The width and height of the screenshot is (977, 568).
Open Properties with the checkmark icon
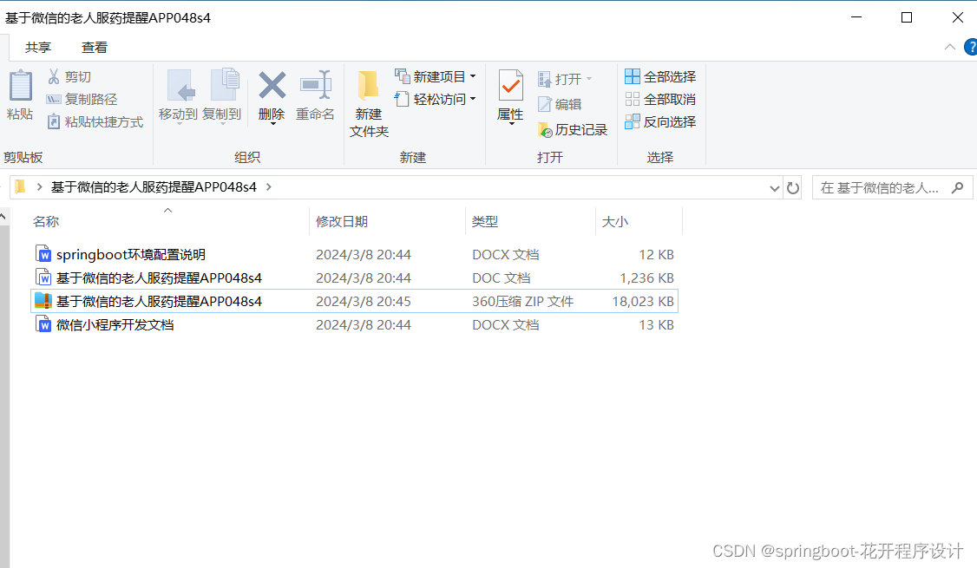click(x=510, y=85)
